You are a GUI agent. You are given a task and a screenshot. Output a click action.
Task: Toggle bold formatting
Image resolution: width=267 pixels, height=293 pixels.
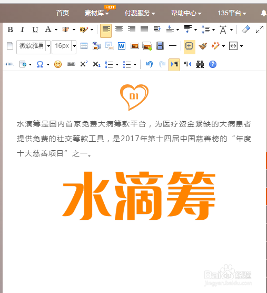pos(11,30)
